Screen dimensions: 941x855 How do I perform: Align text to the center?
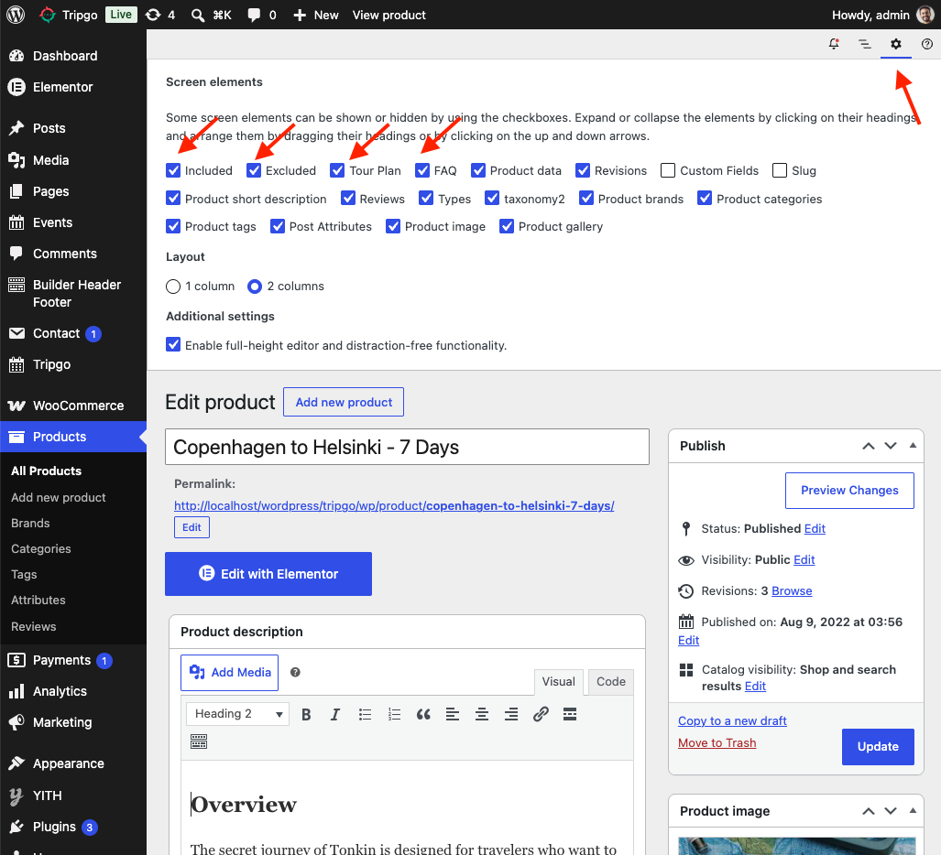pyautogui.click(x=481, y=714)
